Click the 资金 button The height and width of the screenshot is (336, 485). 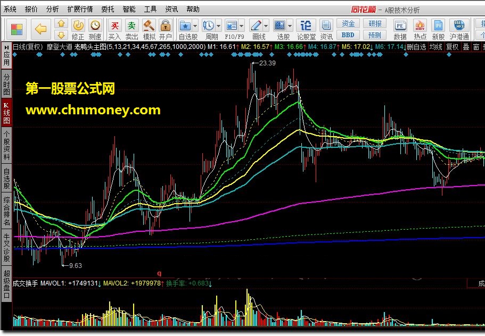[348, 23]
